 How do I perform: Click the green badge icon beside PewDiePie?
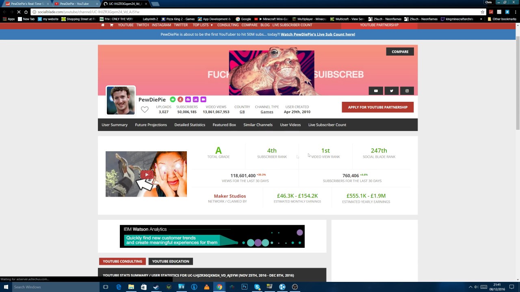click(173, 99)
